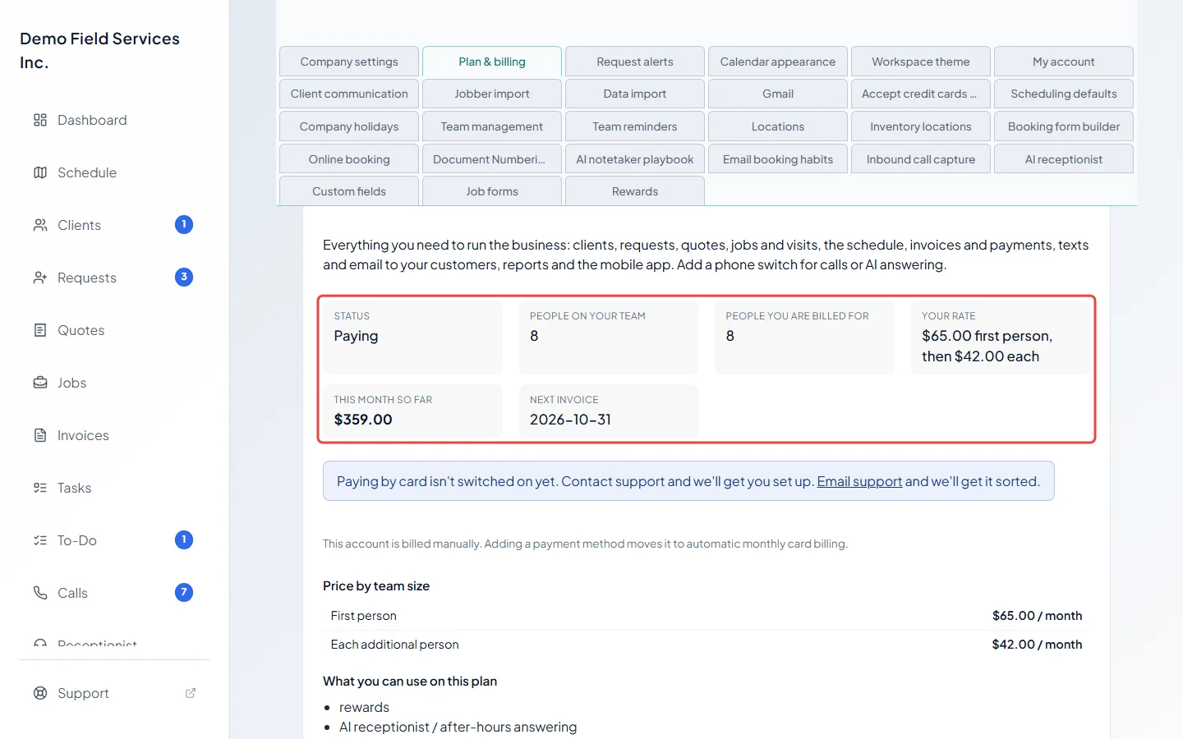Click the Requests person-plus icon
The image size is (1183, 739).
40,278
